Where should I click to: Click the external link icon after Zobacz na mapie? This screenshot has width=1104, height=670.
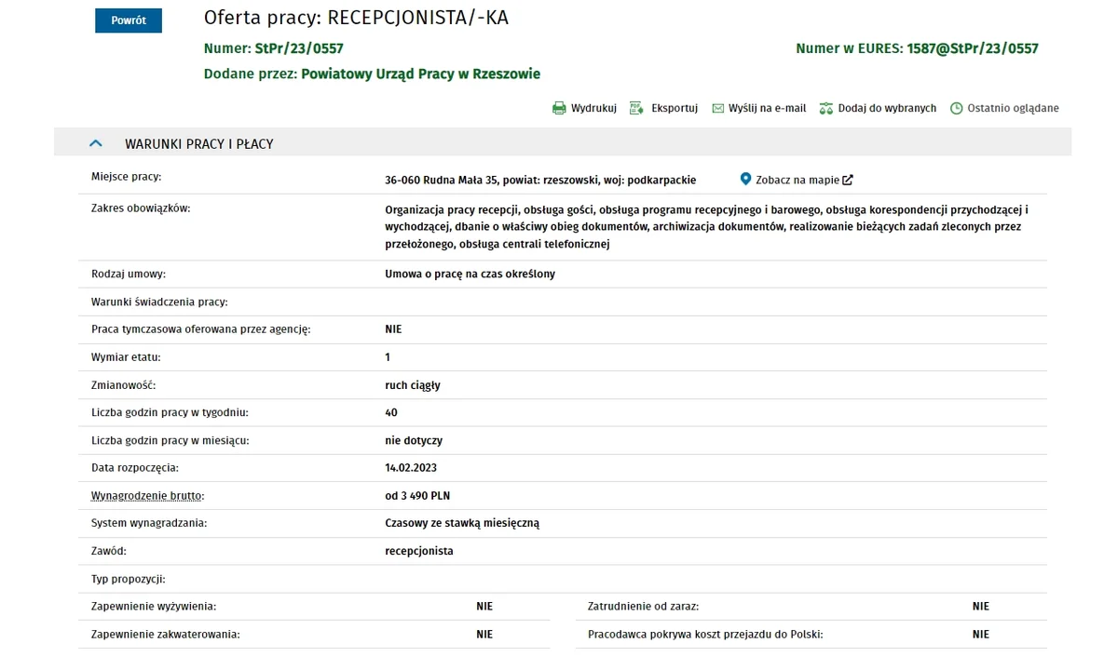tap(848, 180)
